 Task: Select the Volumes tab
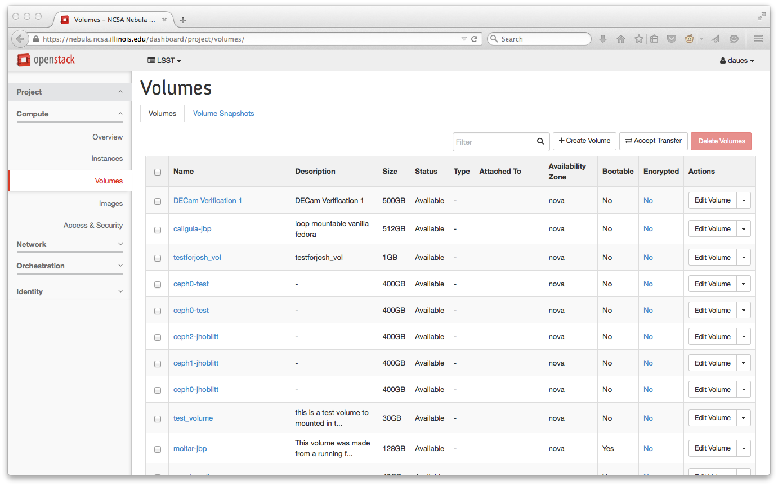pyautogui.click(x=163, y=113)
